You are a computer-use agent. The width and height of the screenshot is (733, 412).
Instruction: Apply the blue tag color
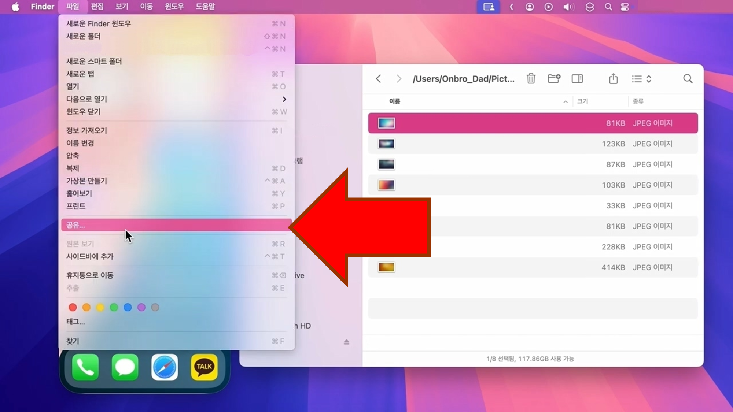128,307
